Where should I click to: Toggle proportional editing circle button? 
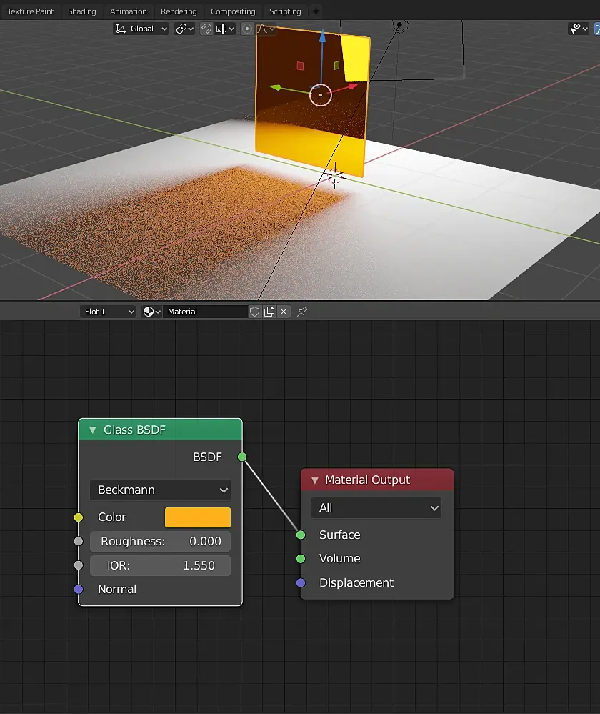click(247, 29)
